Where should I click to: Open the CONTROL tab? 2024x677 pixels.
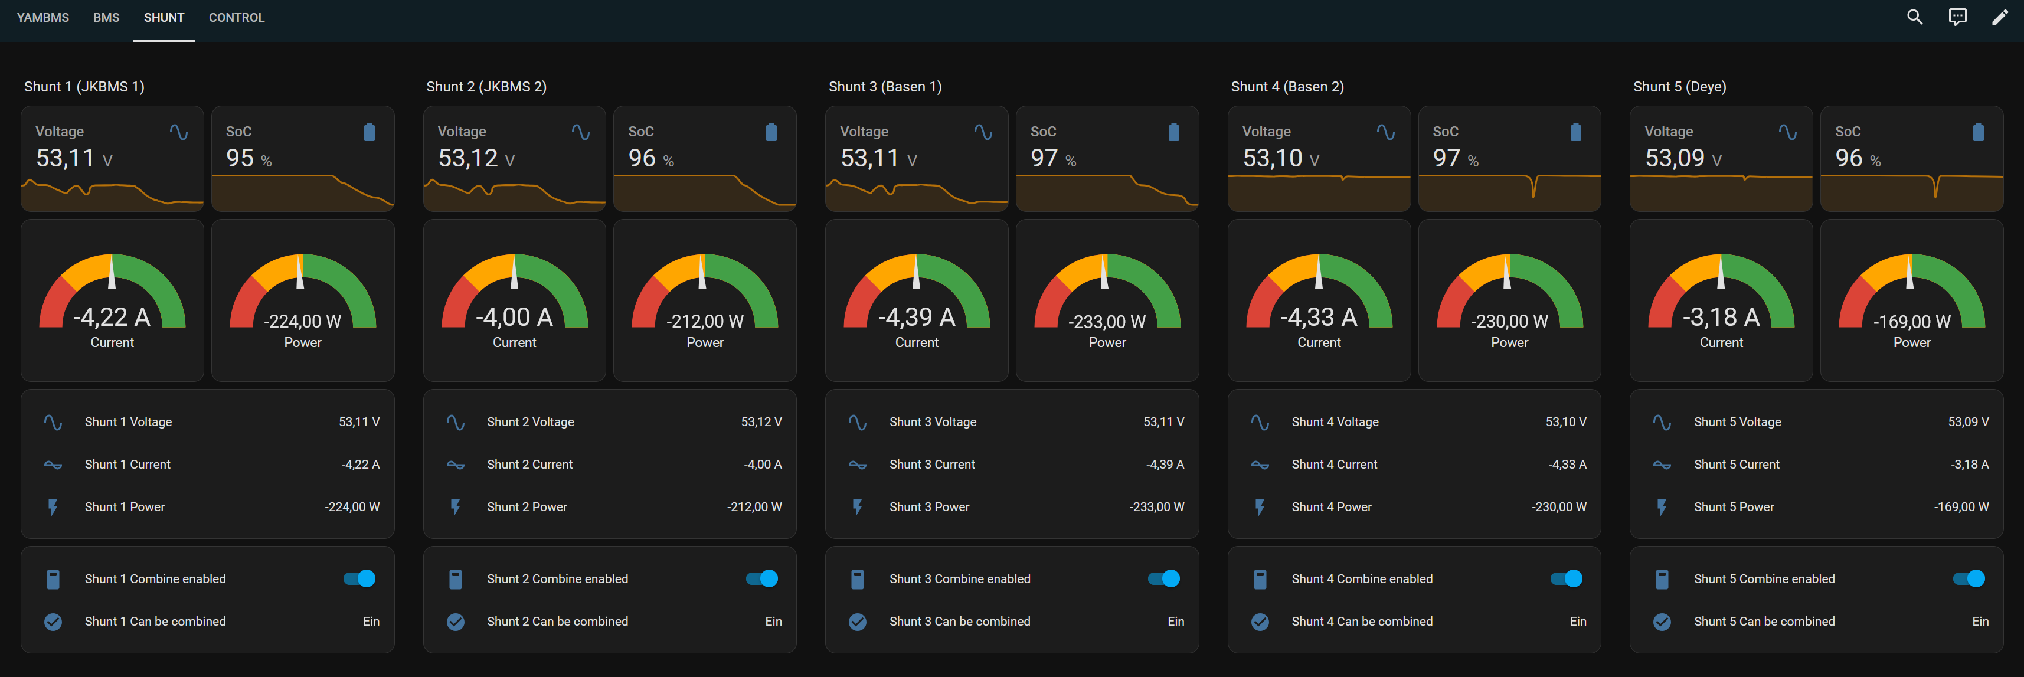tap(237, 17)
